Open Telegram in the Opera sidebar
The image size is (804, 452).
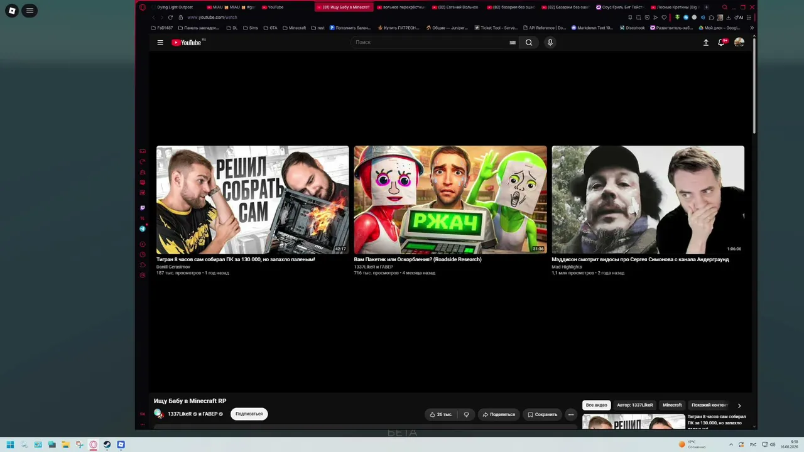(143, 229)
